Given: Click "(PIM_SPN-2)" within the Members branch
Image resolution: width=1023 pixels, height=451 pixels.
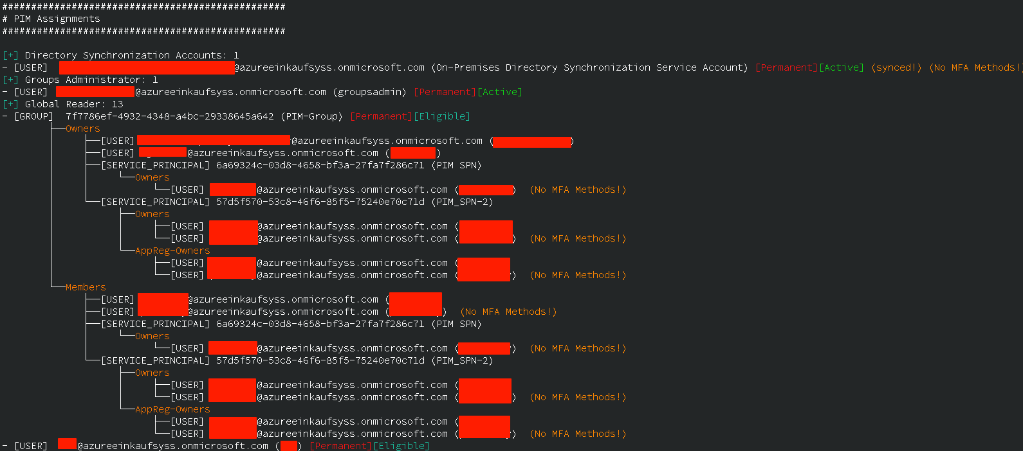Looking at the screenshot, I should [x=462, y=360].
